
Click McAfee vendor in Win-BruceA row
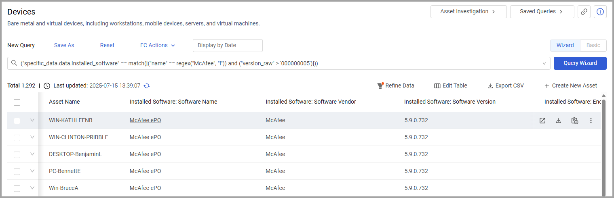pyautogui.click(x=275, y=188)
